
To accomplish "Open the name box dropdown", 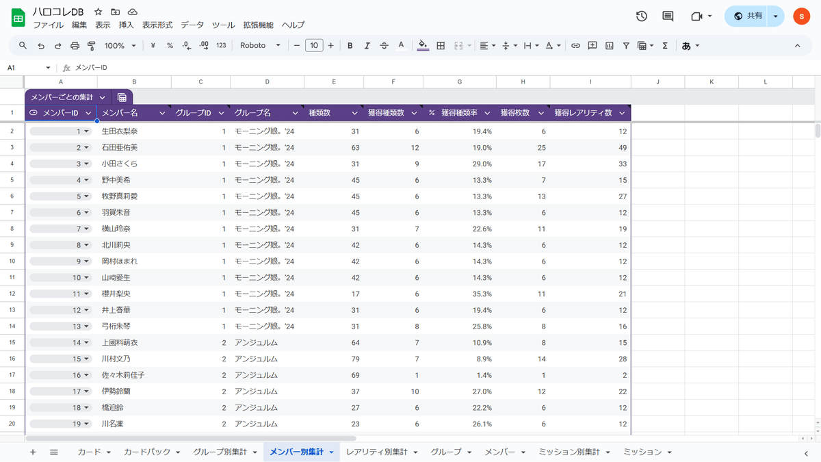I will (48, 68).
